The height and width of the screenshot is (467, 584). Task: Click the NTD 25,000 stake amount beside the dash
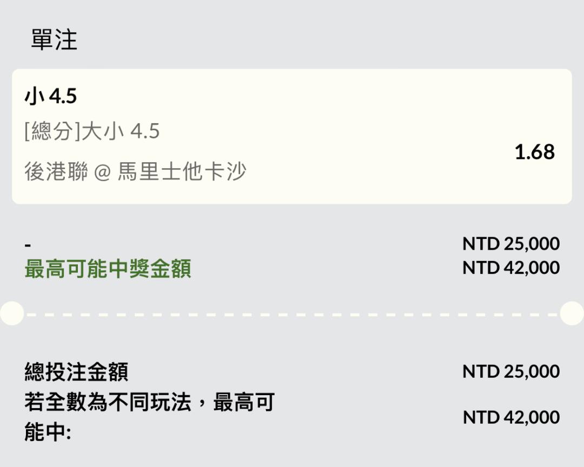click(511, 244)
